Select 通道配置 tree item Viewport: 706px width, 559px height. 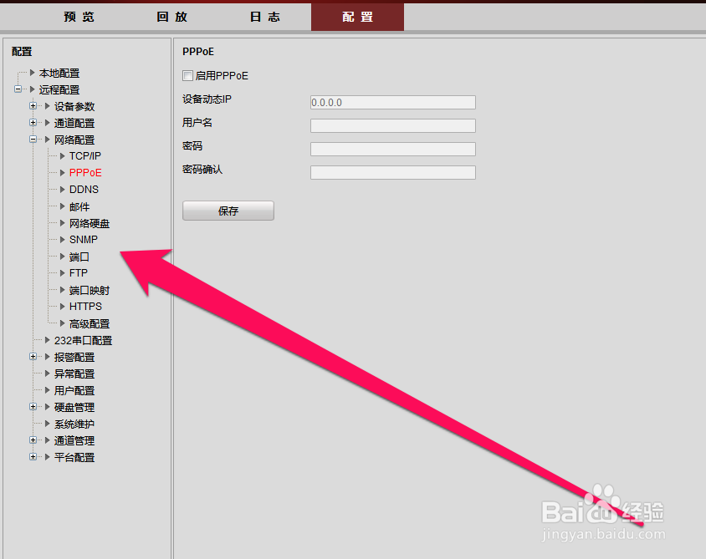[74, 123]
